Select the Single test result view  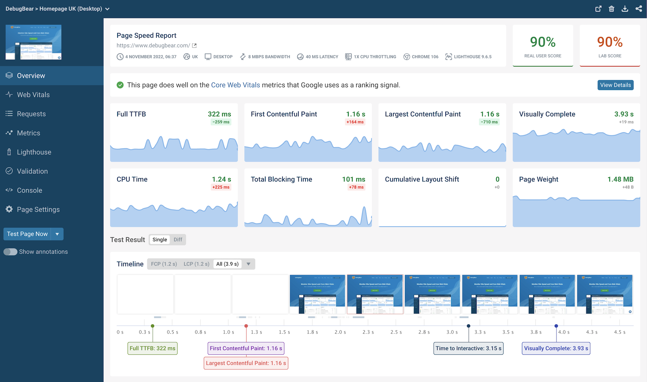pyautogui.click(x=160, y=239)
